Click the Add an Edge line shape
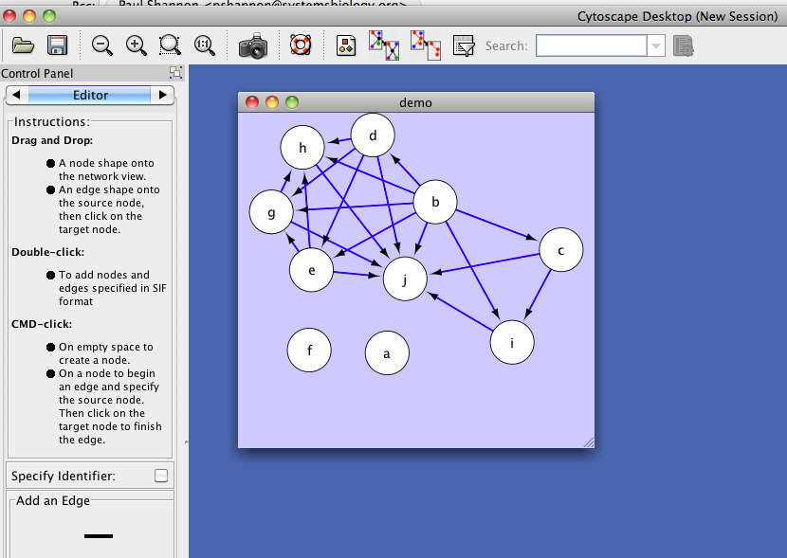 (x=99, y=536)
